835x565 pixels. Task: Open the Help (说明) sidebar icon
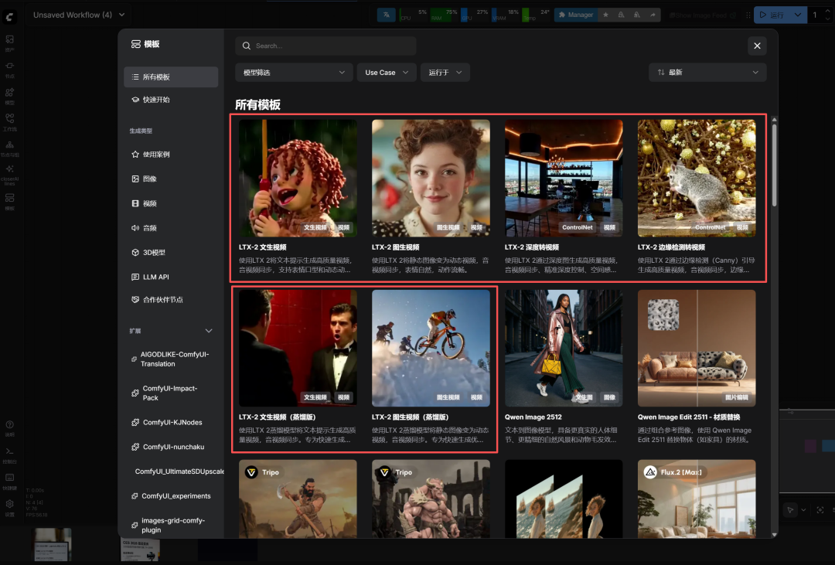click(9, 428)
